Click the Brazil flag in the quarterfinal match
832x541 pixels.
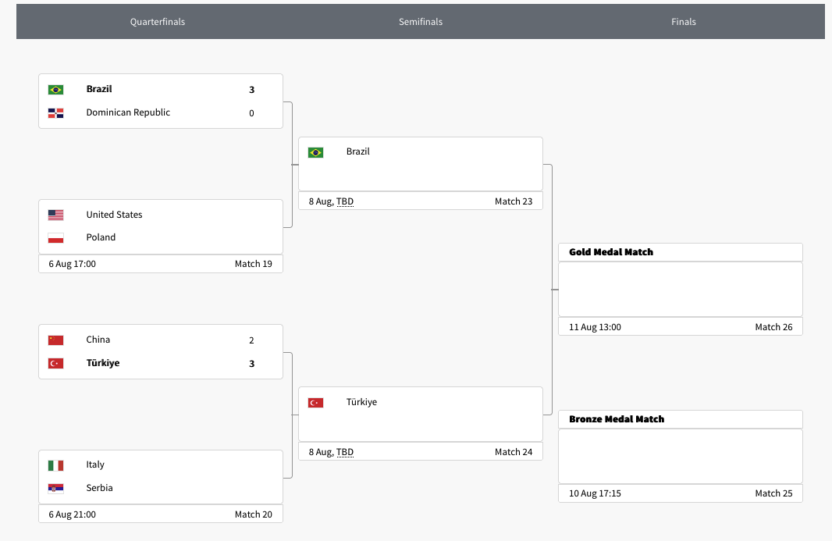coord(55,90)
